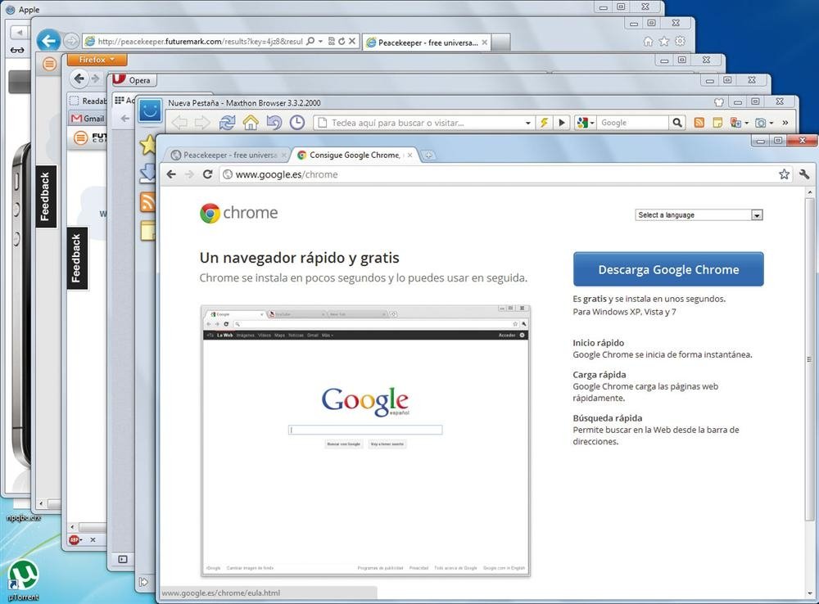Image resolution: width=819 pixels, height=604 pixels.
Task: Click Maxthon's forward arrow
Action: click(x=201, y=123)
